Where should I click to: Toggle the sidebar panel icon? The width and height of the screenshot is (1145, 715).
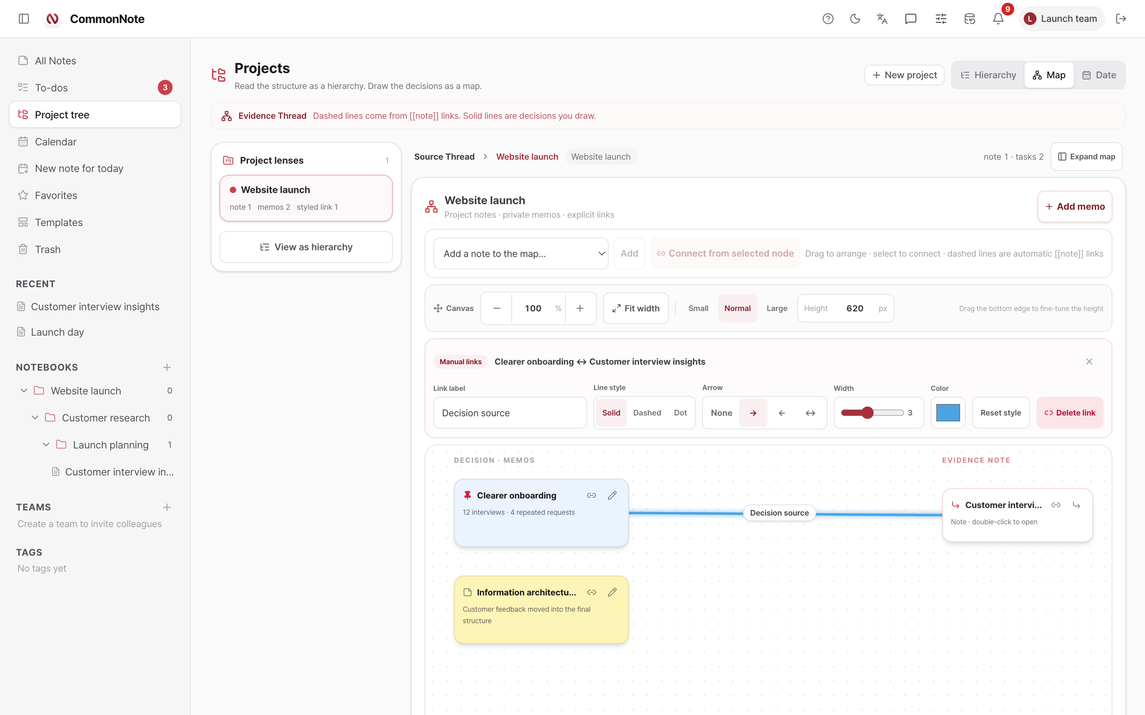point(24,19)
